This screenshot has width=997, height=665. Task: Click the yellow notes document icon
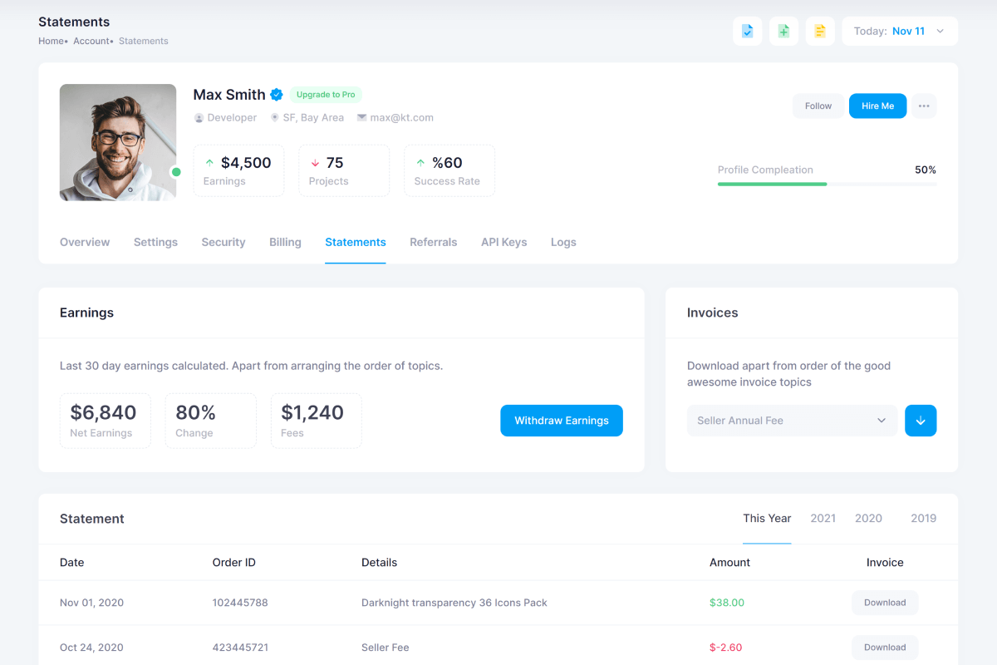pyautogui.click(x=820, y=32)
